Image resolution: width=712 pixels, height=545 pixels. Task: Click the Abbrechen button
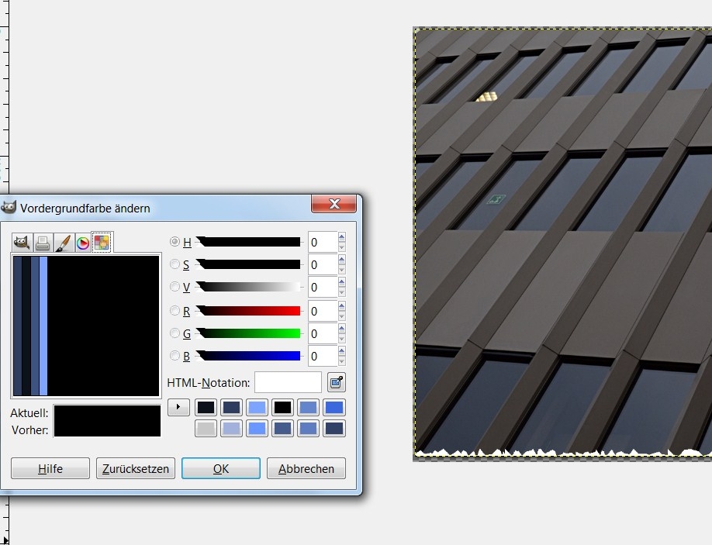306,468
